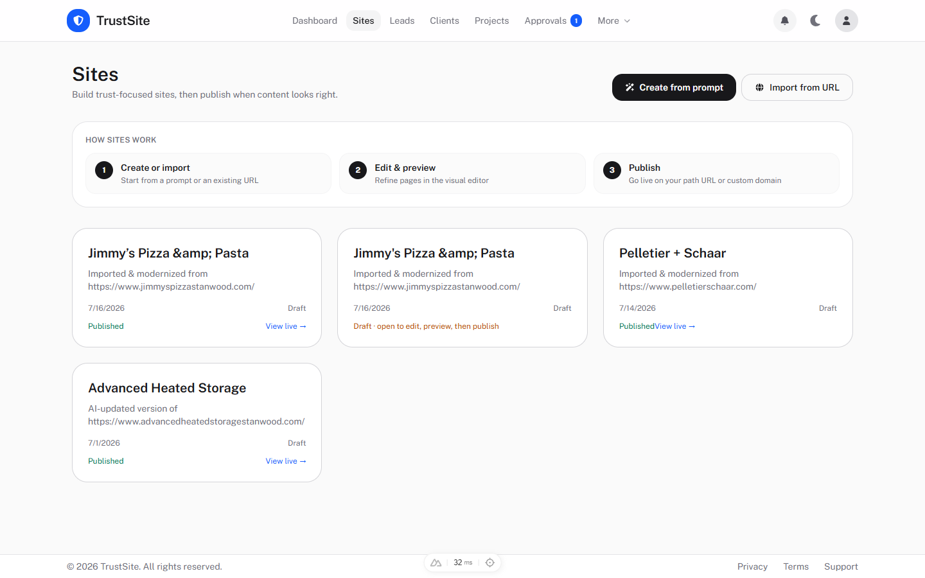Open the user profile avatar menu
Viewport: 925px width, 578px height.
(x=847, y=21)
